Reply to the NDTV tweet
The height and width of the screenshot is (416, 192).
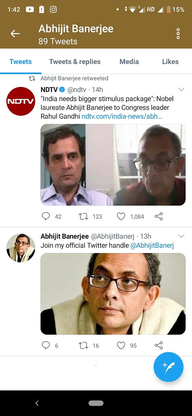pos(46,216)
